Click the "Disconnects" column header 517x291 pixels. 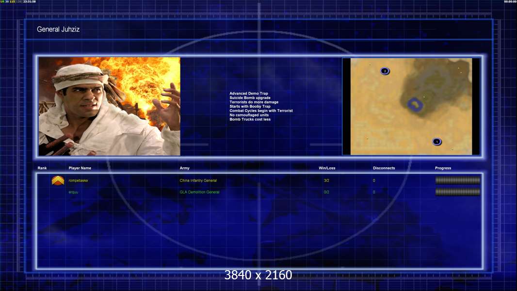coord(384,168)
